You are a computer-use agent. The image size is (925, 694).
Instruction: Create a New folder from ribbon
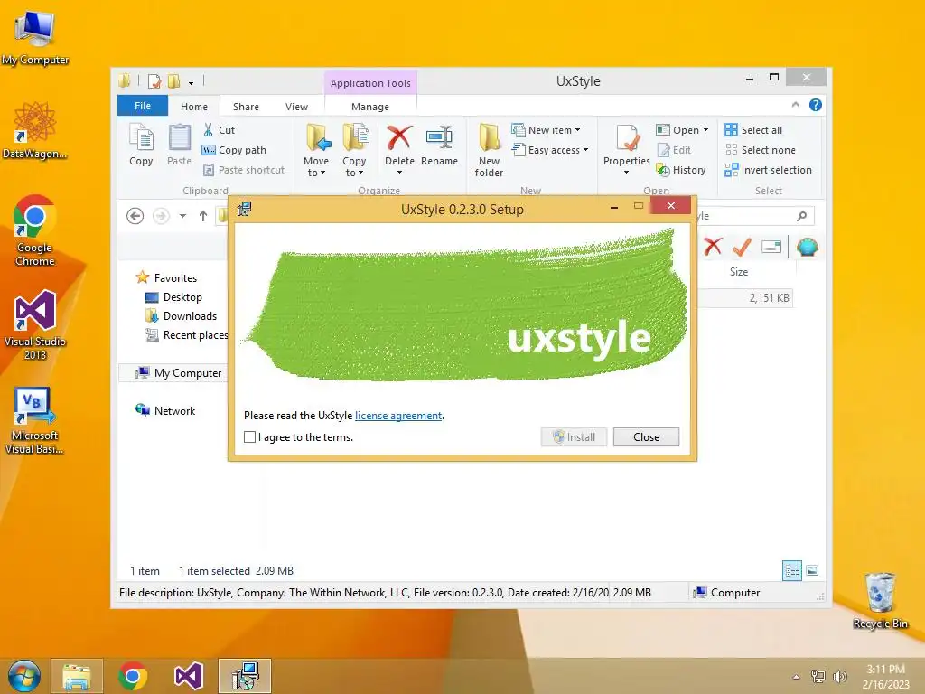[489, 151]
